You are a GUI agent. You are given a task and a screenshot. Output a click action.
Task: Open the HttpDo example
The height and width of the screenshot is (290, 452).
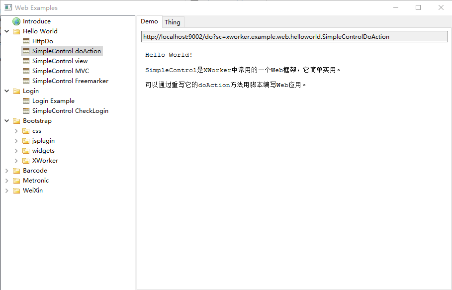point(43,41)
